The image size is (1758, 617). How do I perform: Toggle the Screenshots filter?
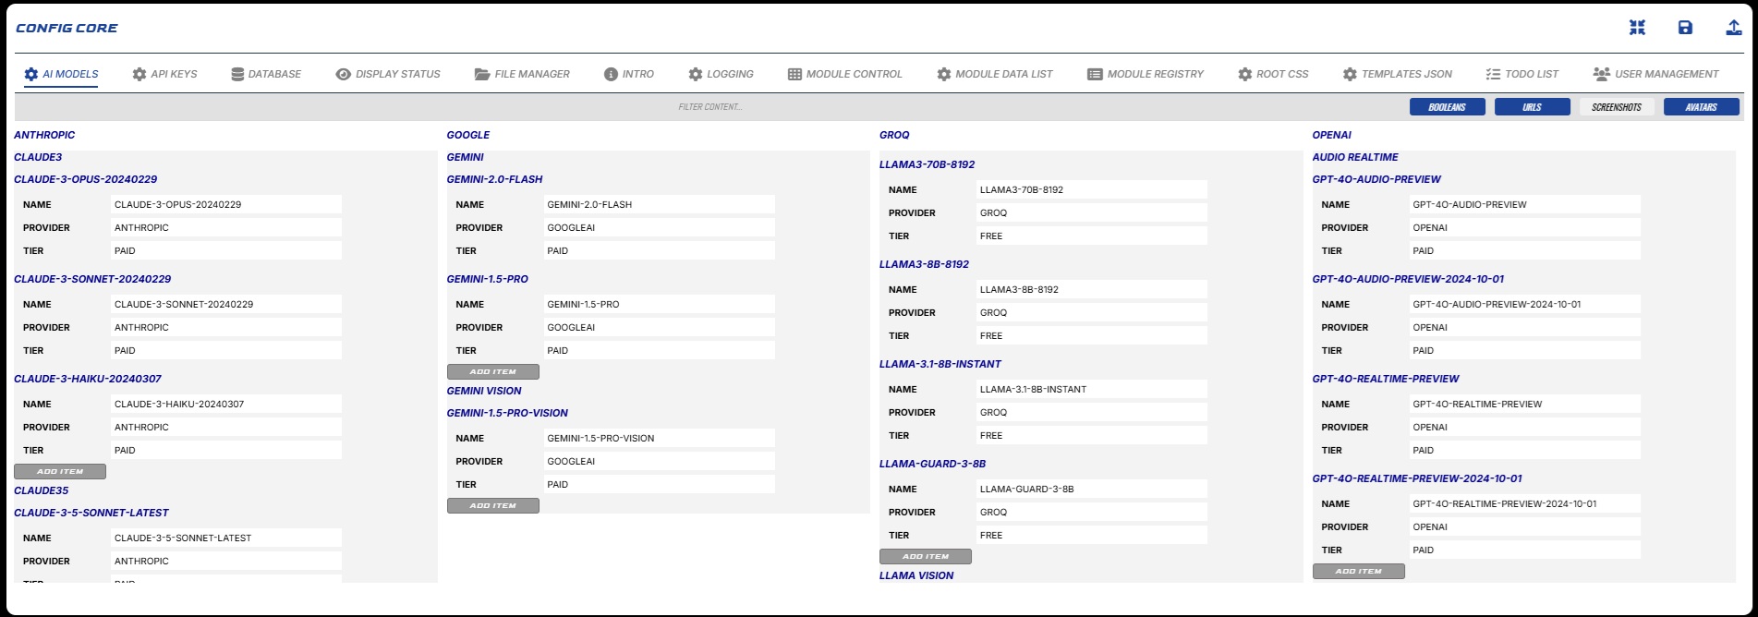tap(1617, 107)
